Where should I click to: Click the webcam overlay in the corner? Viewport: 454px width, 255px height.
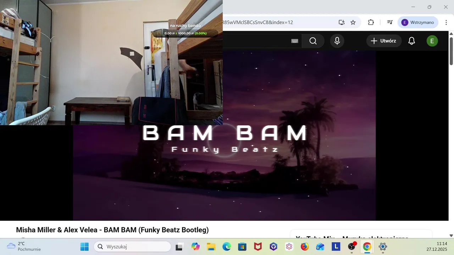[x=111, y=62]
